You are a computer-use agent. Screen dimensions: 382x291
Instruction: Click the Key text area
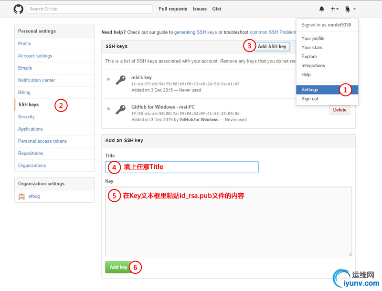[x=228, y=221]
